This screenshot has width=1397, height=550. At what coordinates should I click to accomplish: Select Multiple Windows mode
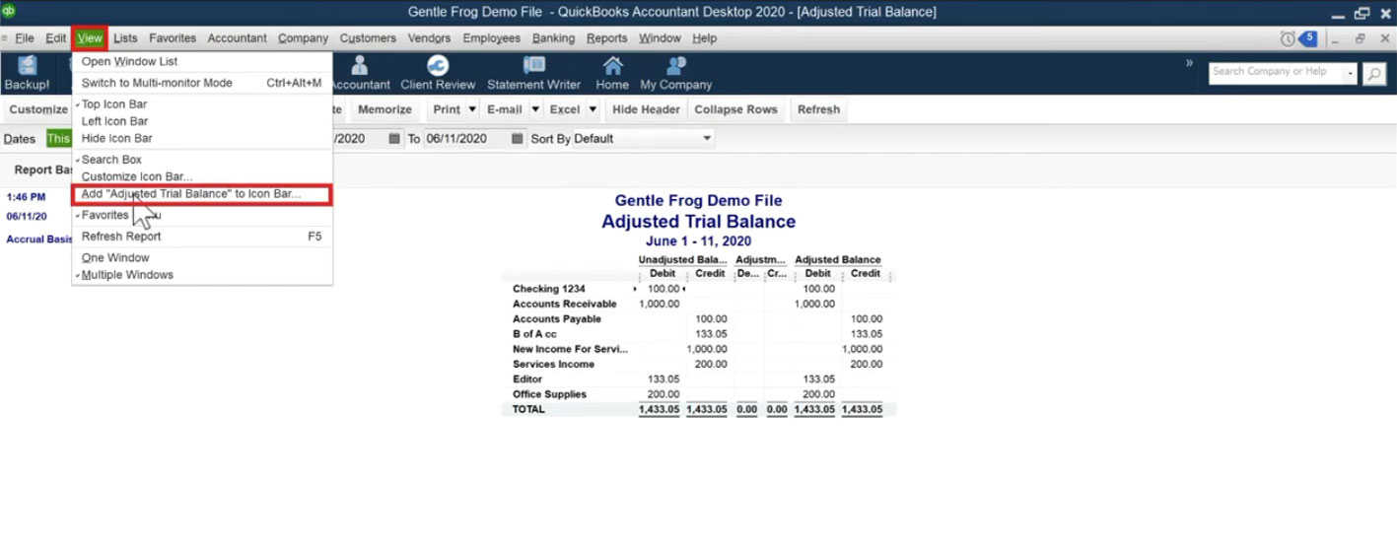click(x=127, y=275)
